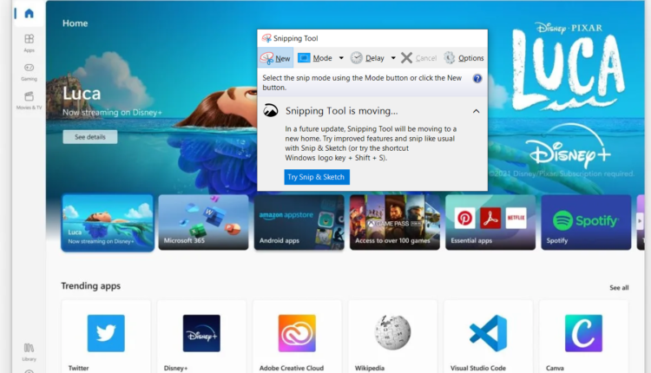Viewport: 651px width, 373px height.
Task: Go to Gaming section in sidebar
Action: pos(29,70)
